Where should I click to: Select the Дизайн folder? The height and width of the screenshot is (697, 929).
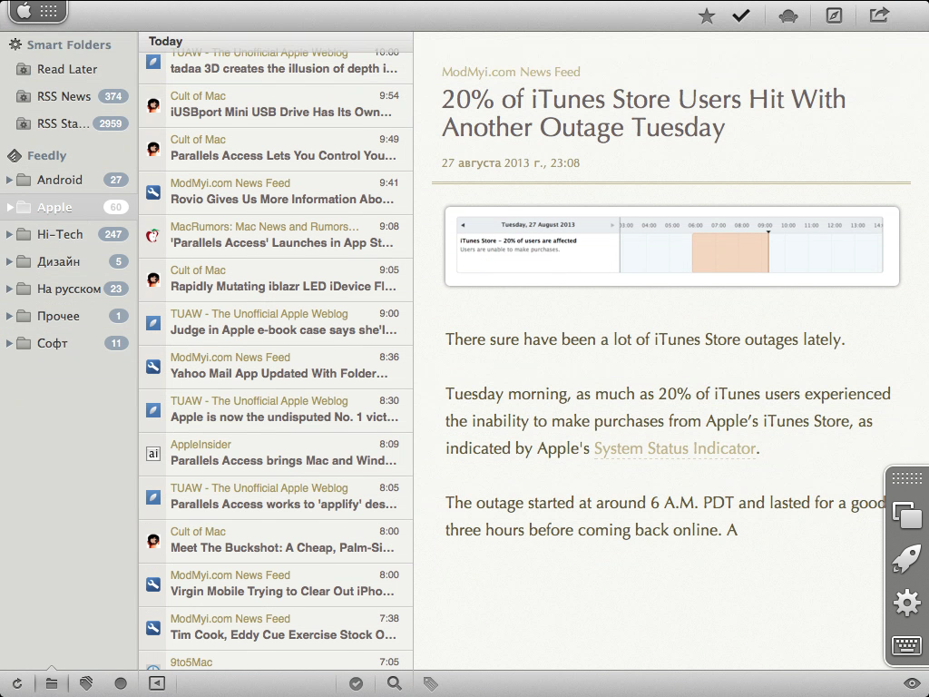[58, 261]
